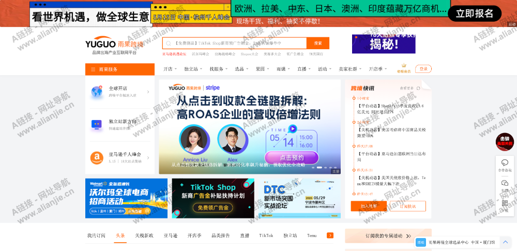
Task: Open the DTC 新市场突围实战论坛 banner
Action: pyautogui.click(x=299, y=199)
